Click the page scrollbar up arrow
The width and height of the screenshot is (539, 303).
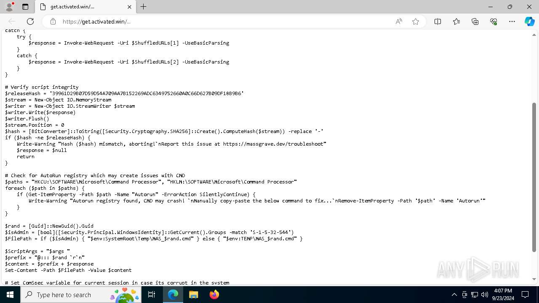point(534,35)
